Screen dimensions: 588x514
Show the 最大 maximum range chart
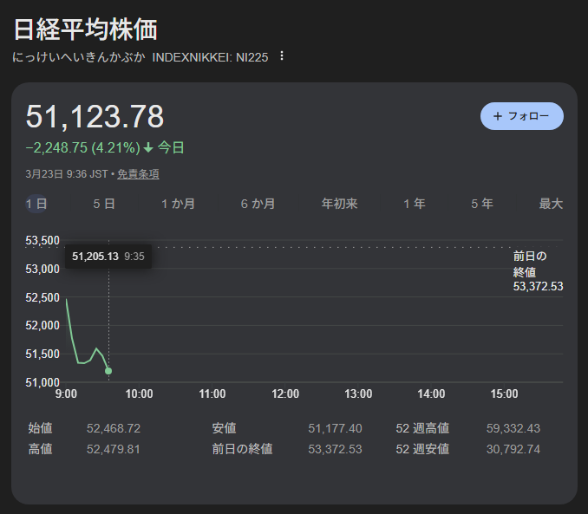[x=551, y=205]
